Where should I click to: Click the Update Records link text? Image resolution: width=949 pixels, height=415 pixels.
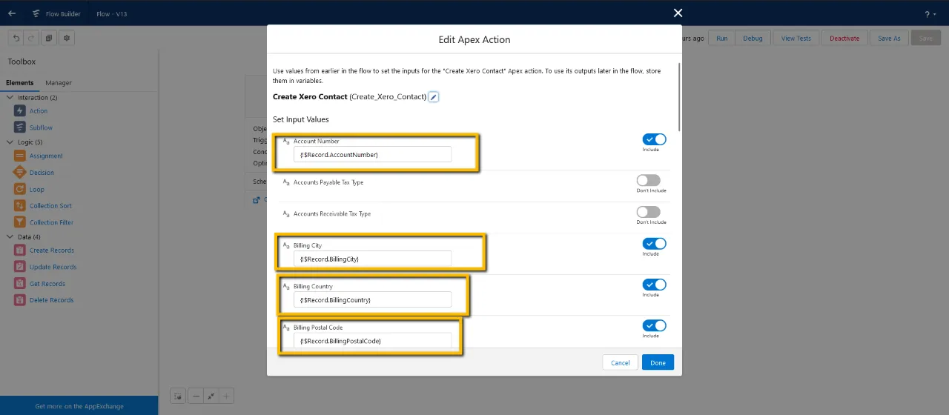click(53, 267)
